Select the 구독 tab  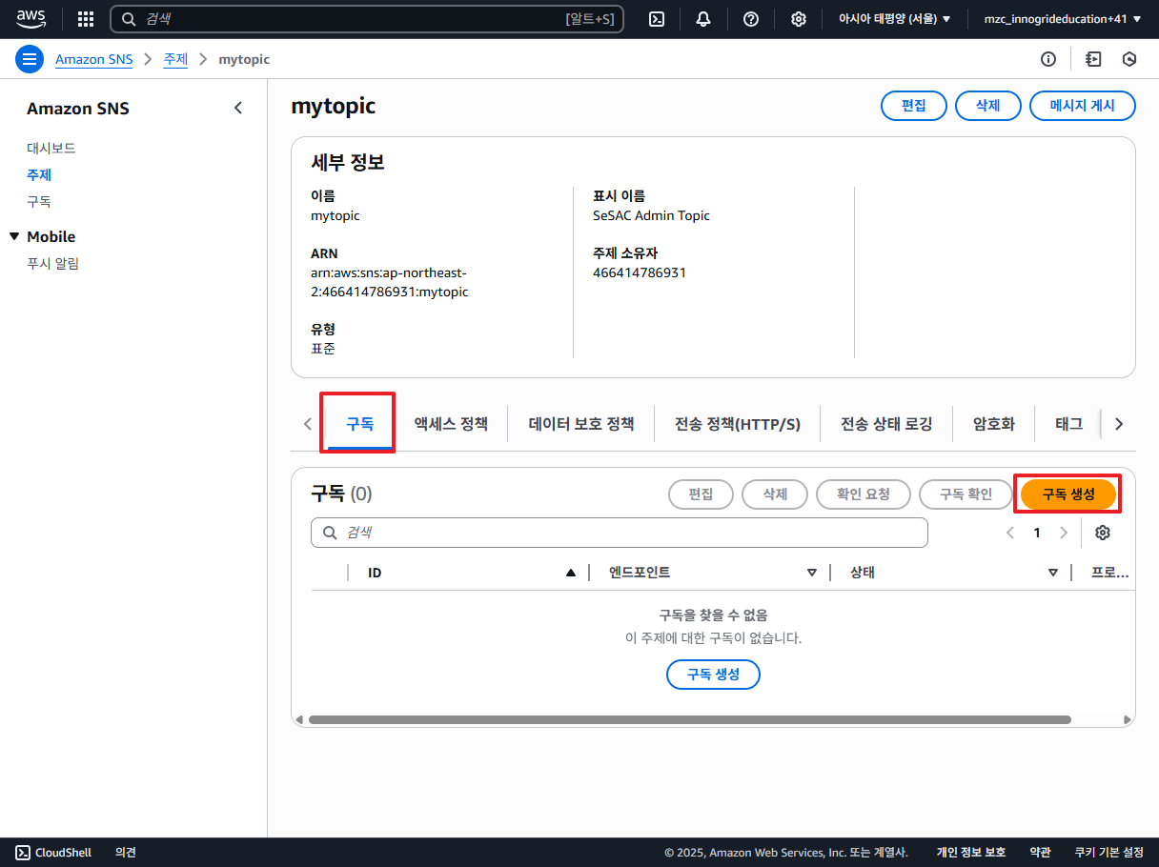coord(359,424)
